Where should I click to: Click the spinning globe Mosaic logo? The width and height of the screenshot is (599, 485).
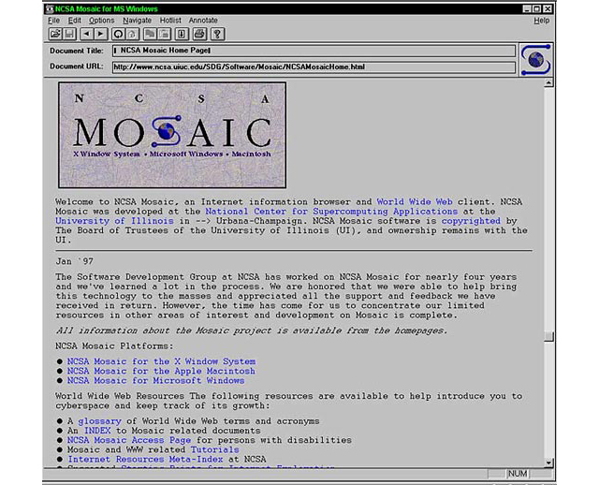click(x=536, y=60)
